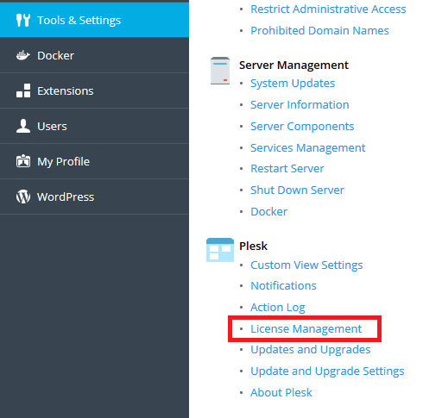
Task: Open System Updates link
Action: click(x=293, y=84)
